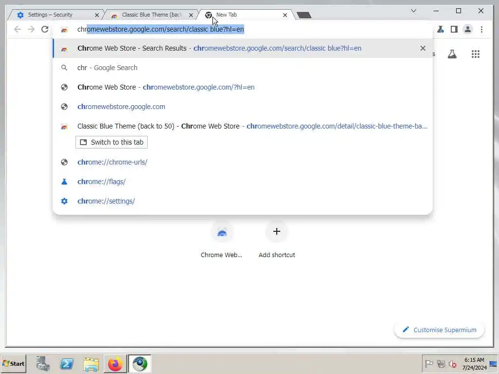
Task: Close the Settings – Security tab
Action: (x=97, y=15)
